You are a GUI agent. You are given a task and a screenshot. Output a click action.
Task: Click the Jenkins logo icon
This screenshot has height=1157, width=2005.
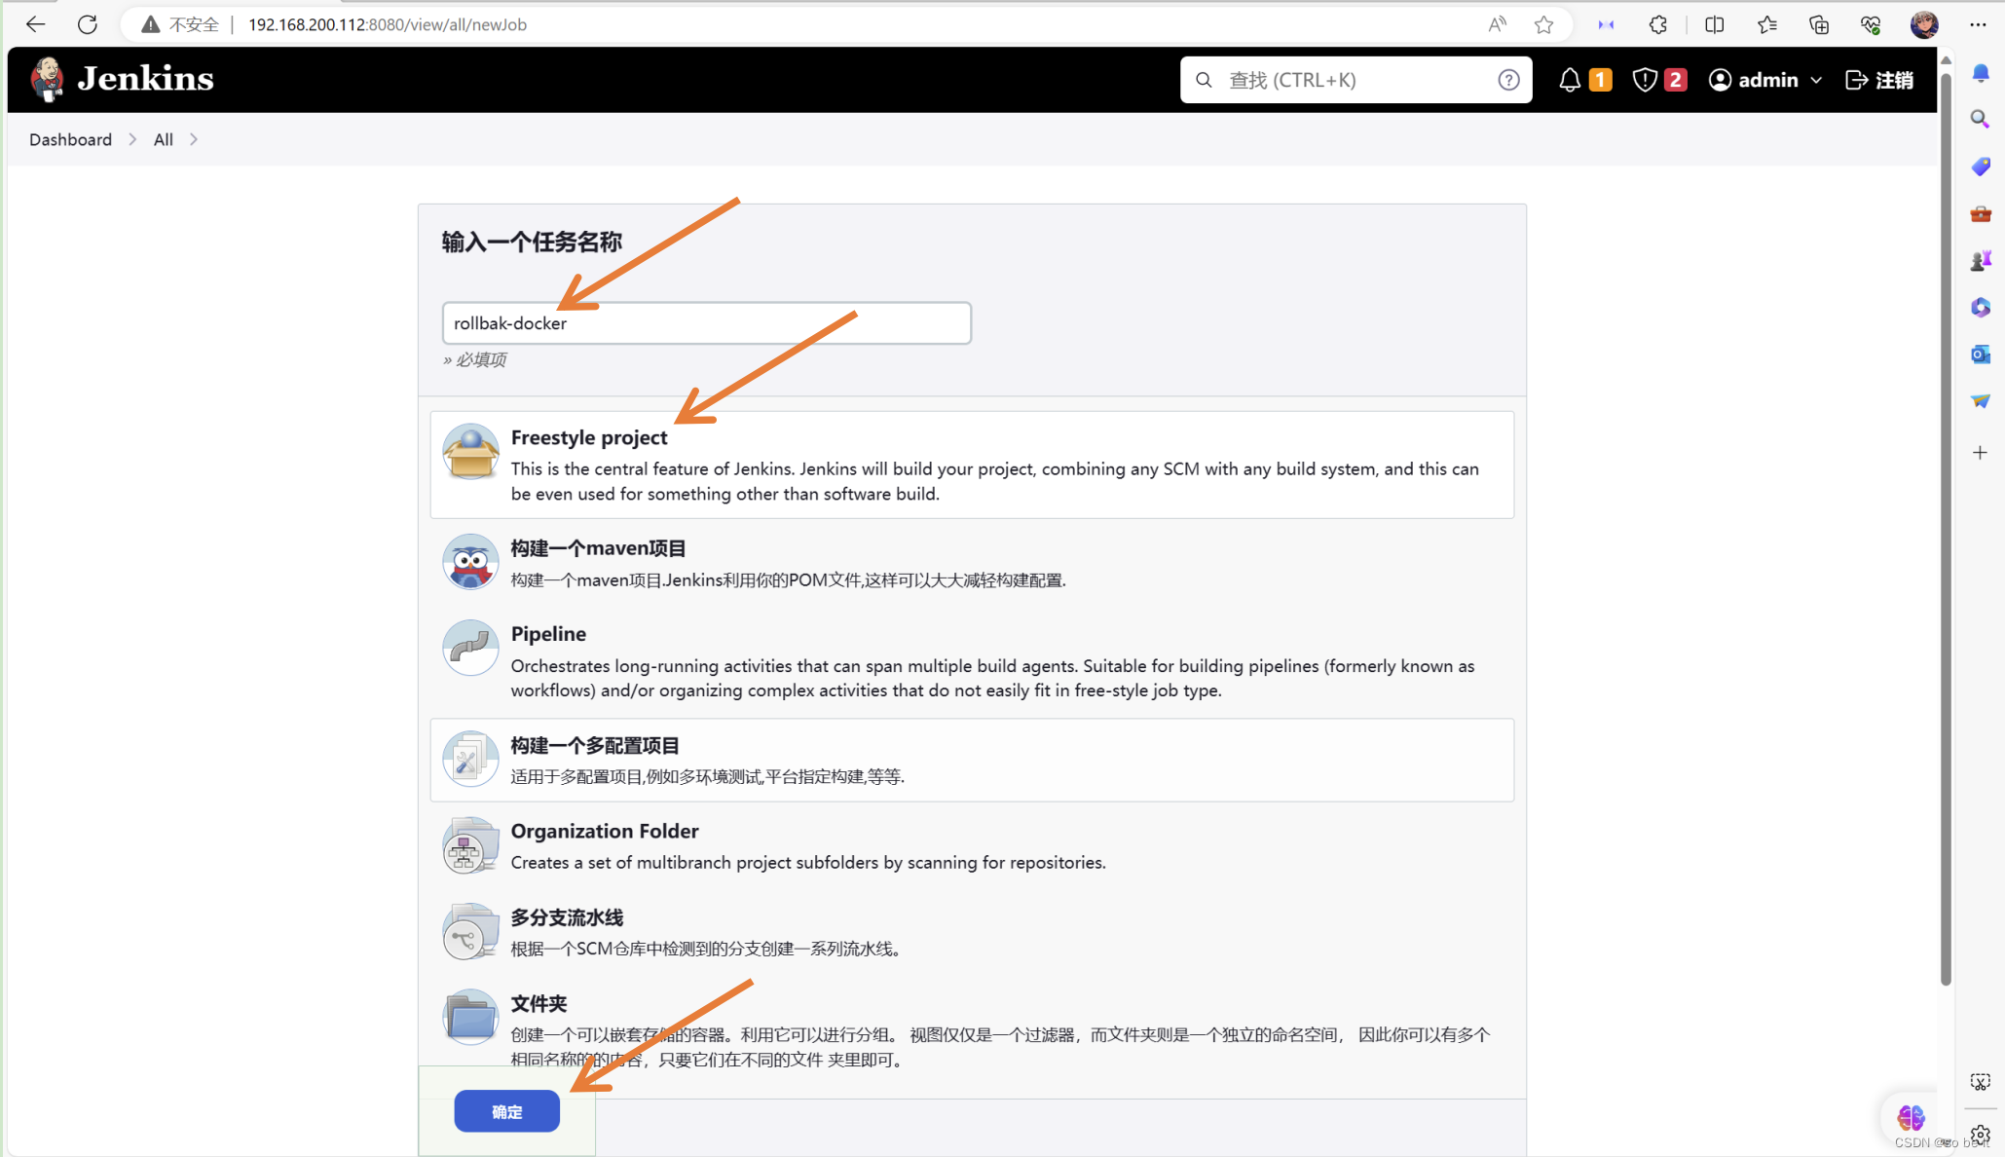[x=47, y=79]
